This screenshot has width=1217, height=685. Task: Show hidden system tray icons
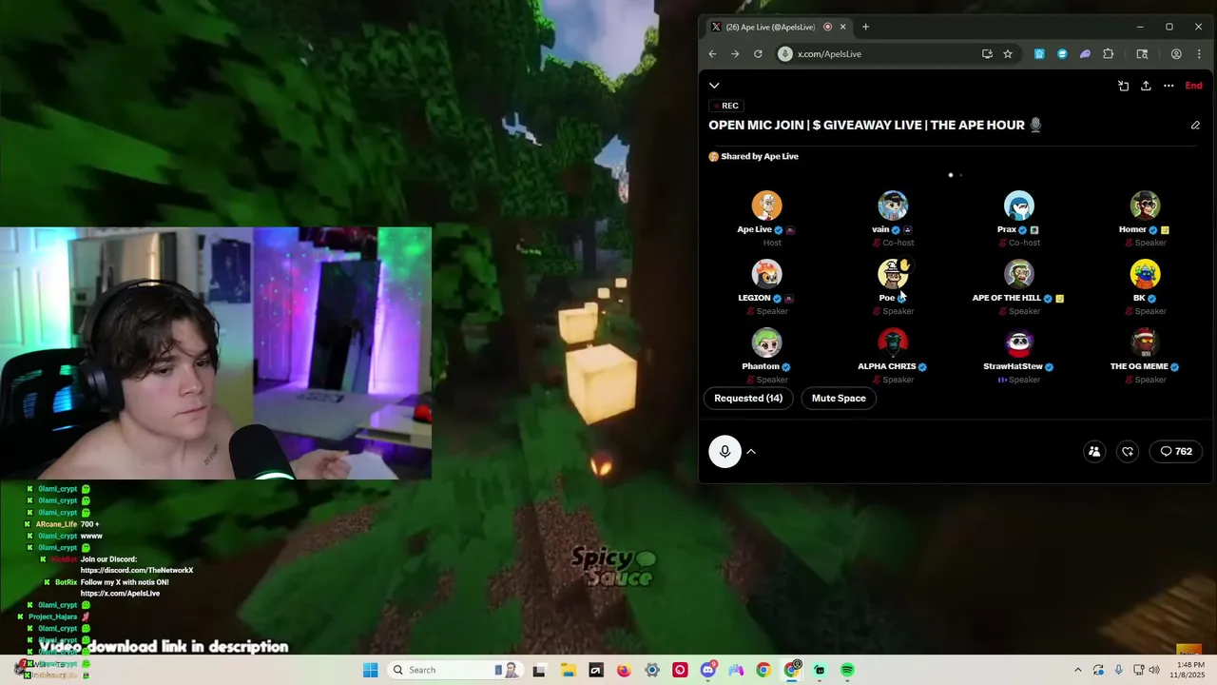coord(1077,670)
